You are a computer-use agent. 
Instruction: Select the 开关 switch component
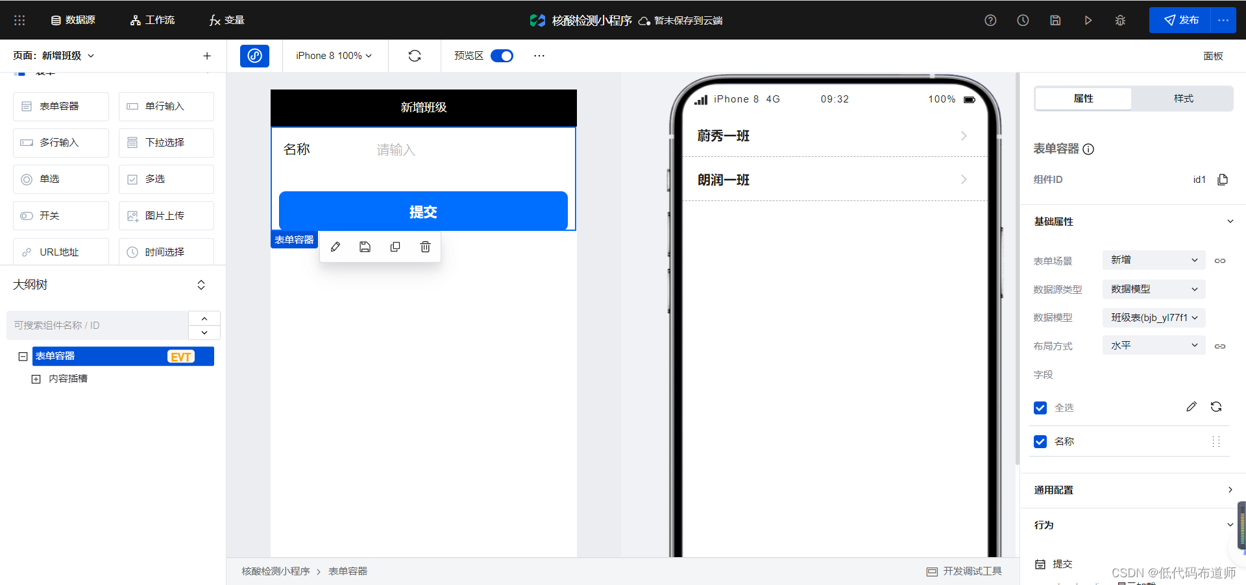pyautogui.click(x=61, y=215)
